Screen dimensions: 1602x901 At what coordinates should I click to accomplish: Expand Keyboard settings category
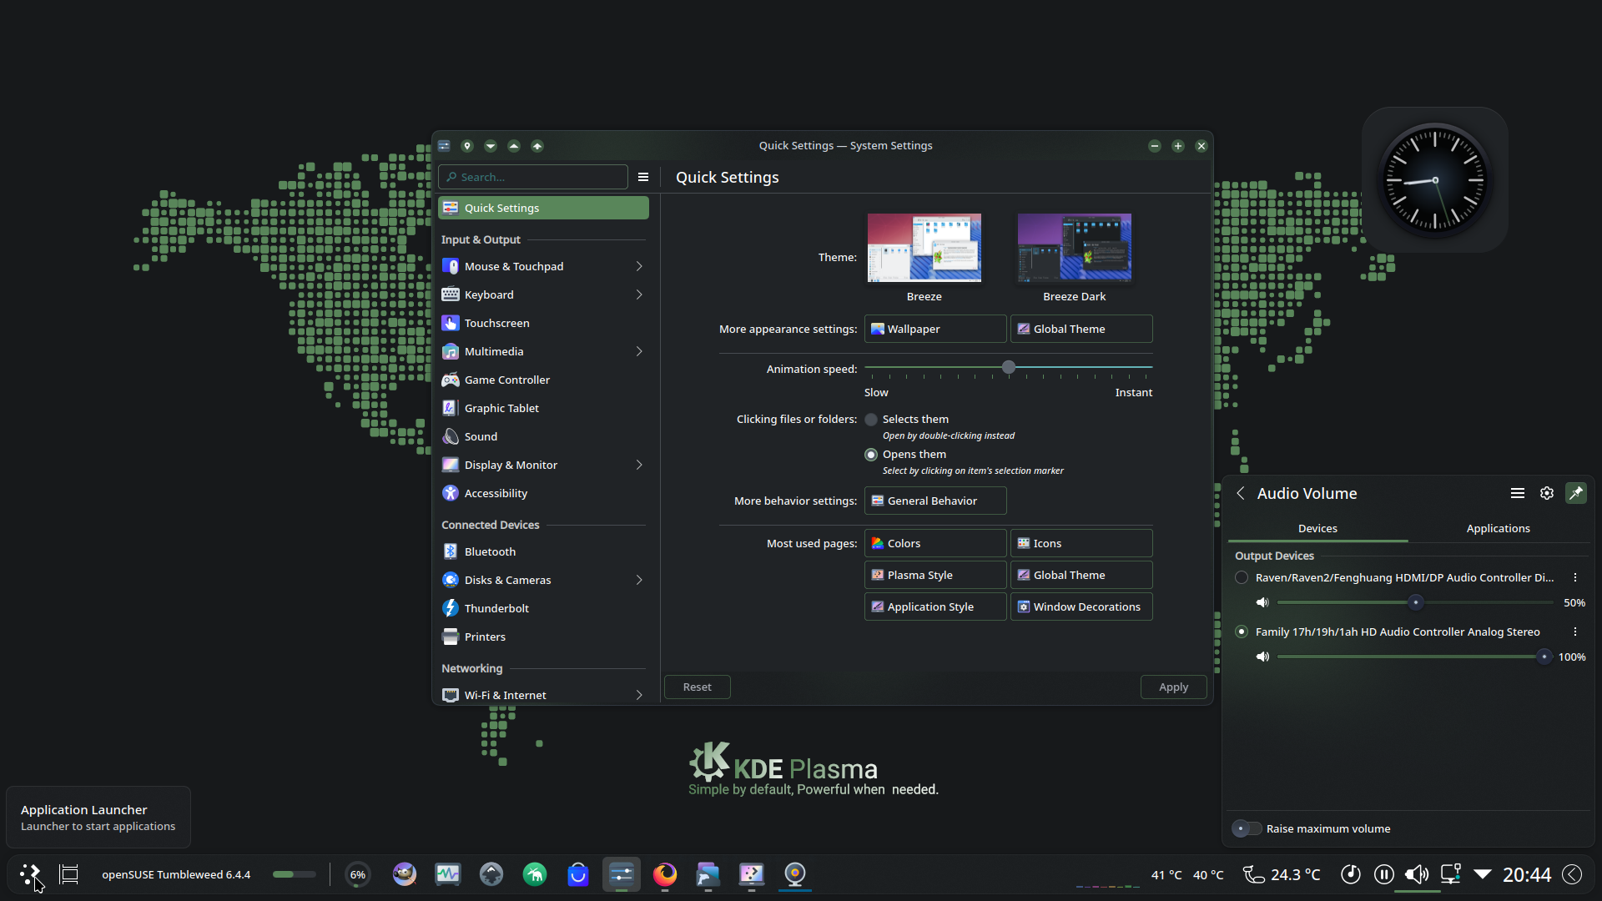coord(639,294)
